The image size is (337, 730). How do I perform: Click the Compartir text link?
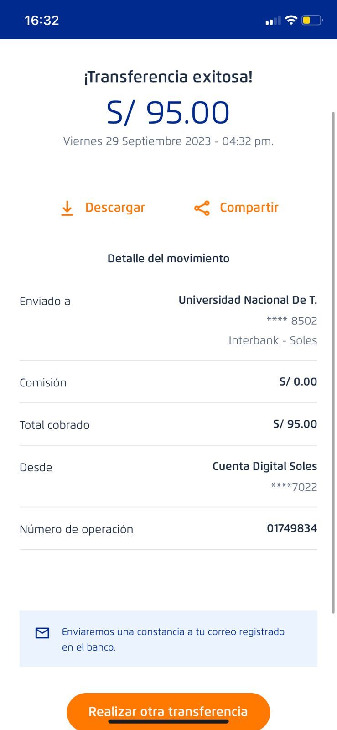249,208
